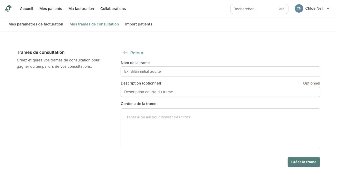Expand the Chloe Neil account dropdown chevron
Image resolution: width=337 pixels, height=189 pixels.
[328, 8]
